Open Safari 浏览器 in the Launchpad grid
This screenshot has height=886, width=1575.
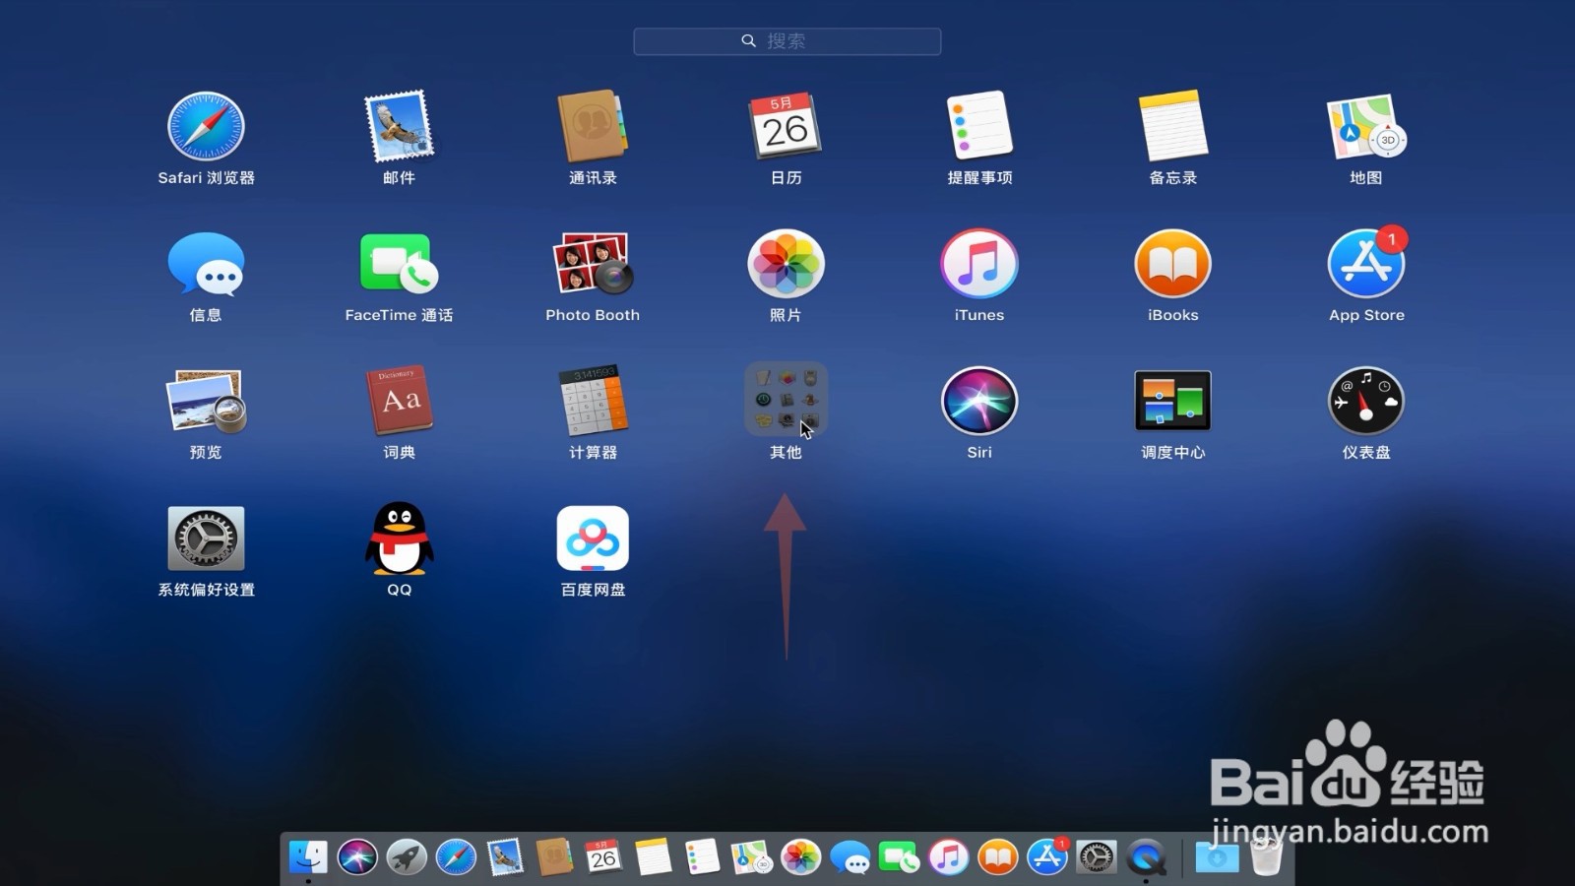coord(206,127)
